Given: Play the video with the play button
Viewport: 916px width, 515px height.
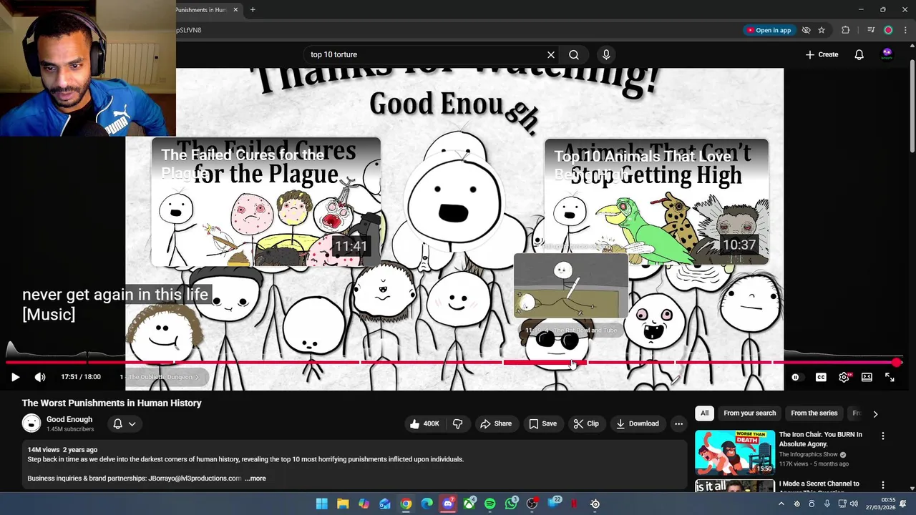Looking at the screenshot, I should pyautogui.click(x=15, y=377).
